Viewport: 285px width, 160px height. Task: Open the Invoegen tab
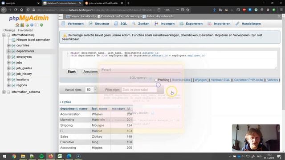point(164,24)
